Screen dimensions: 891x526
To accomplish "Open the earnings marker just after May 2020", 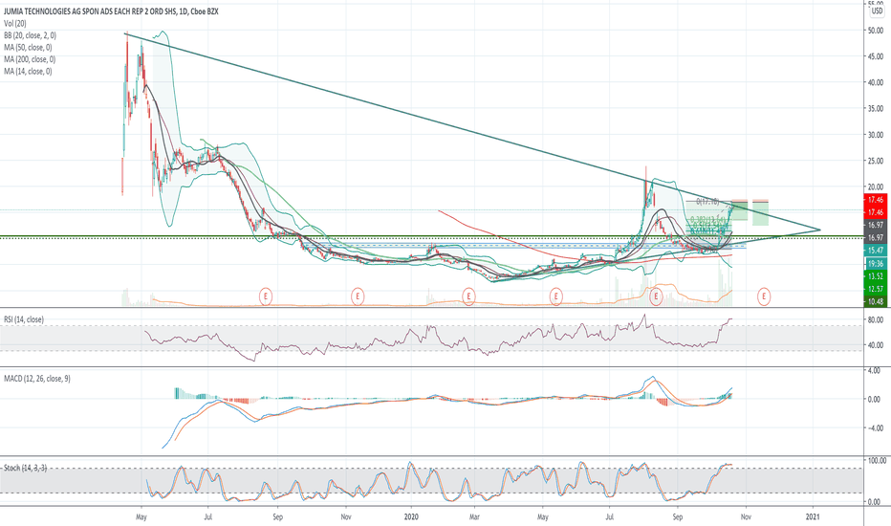I will (x=555, y=296).
